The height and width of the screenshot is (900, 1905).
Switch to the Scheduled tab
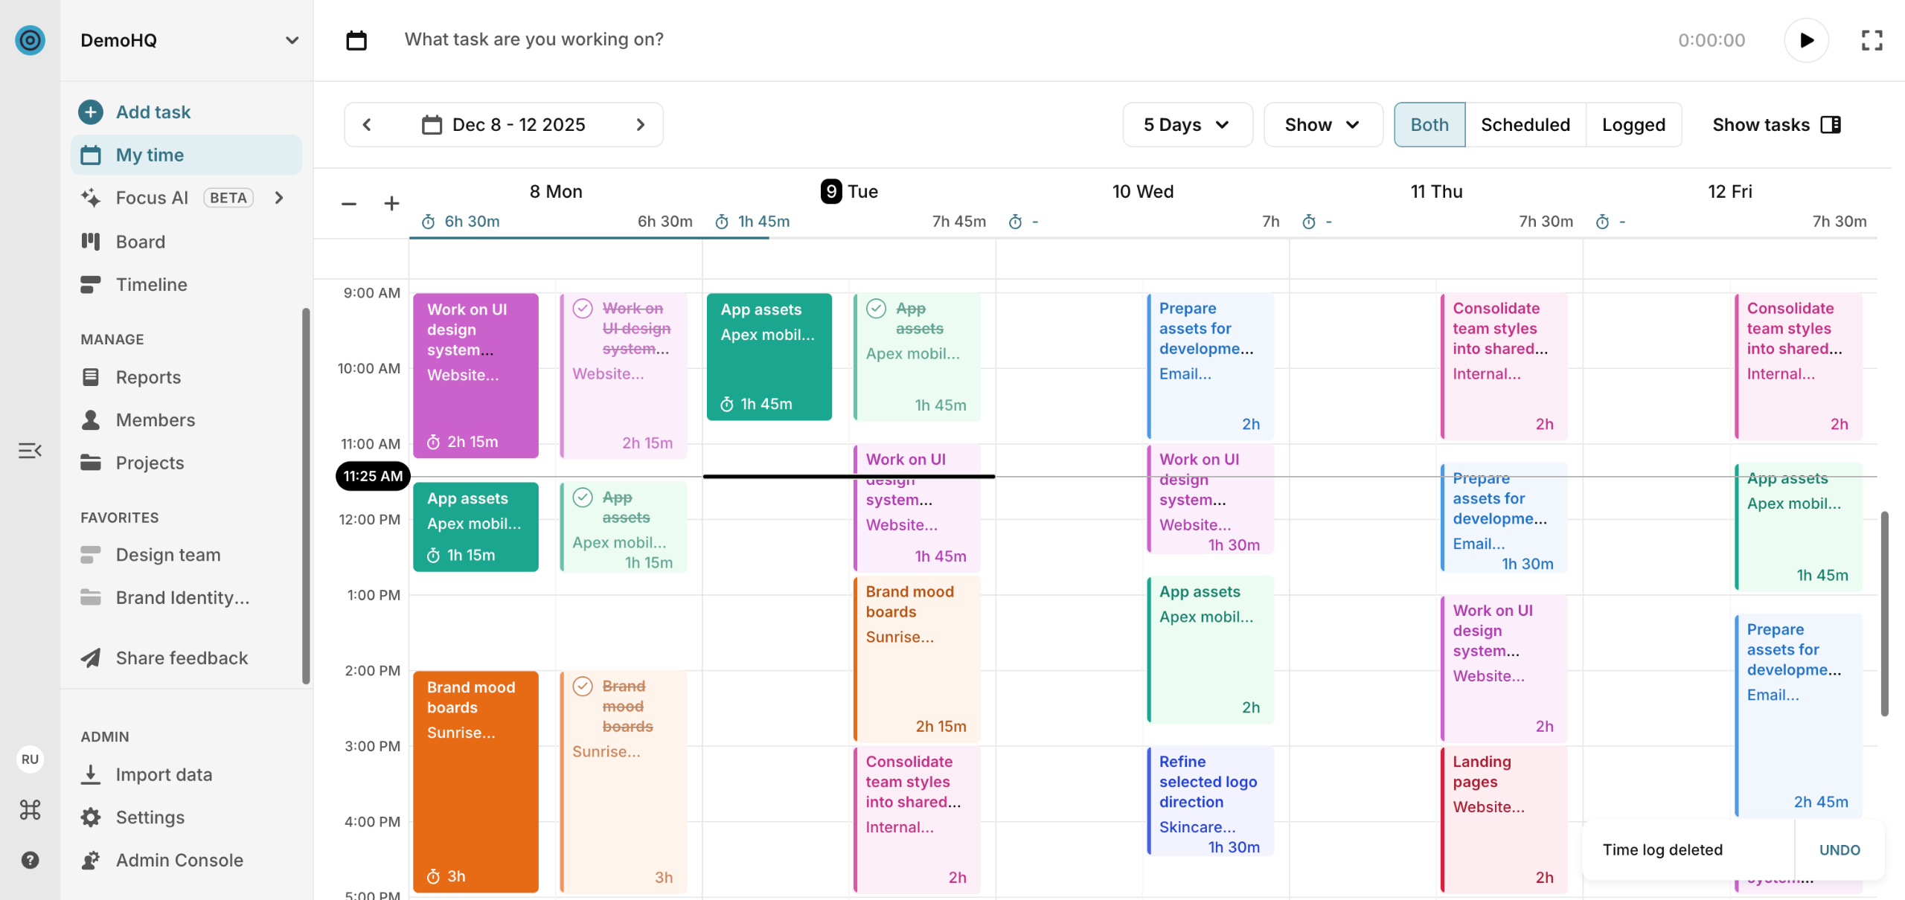[1525, 125]
